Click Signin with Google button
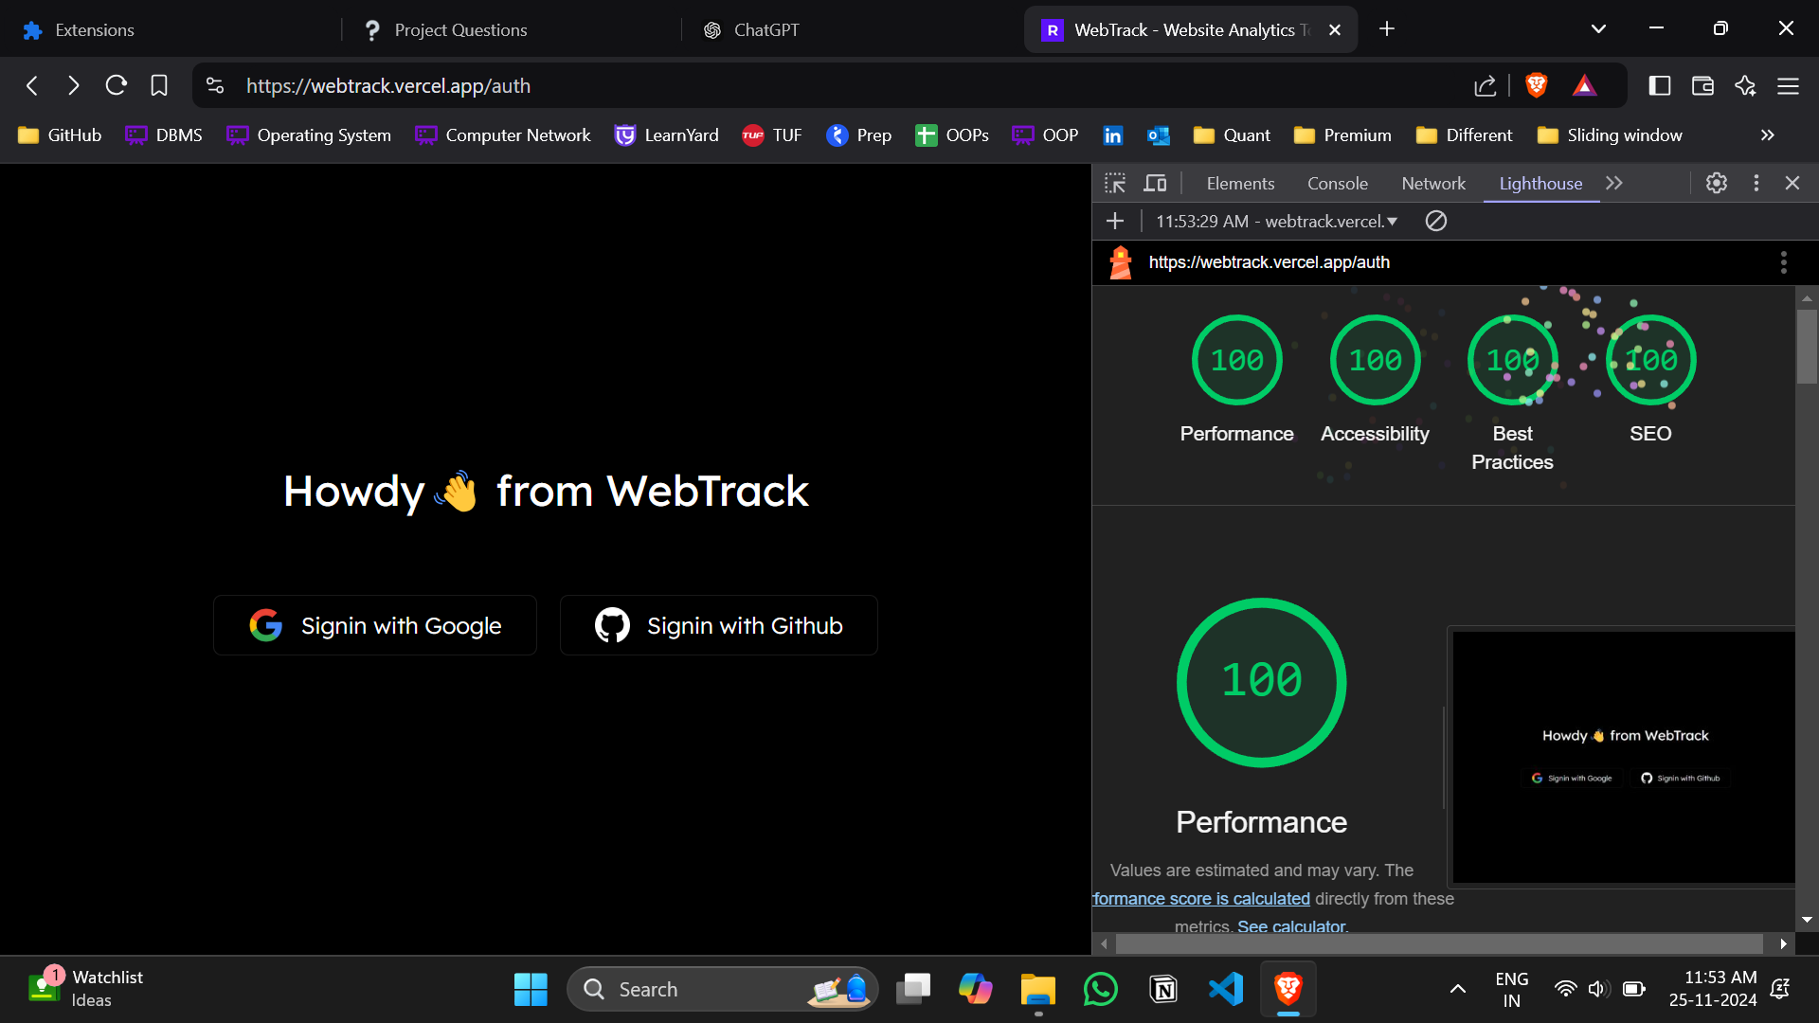The image size is (1819, 1023). [x=375, y=625]
